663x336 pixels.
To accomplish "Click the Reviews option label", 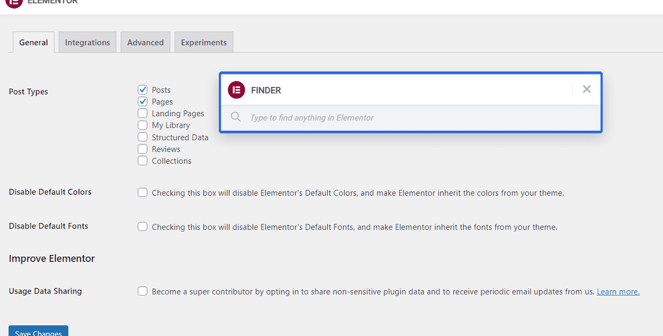I will point(166,149).
